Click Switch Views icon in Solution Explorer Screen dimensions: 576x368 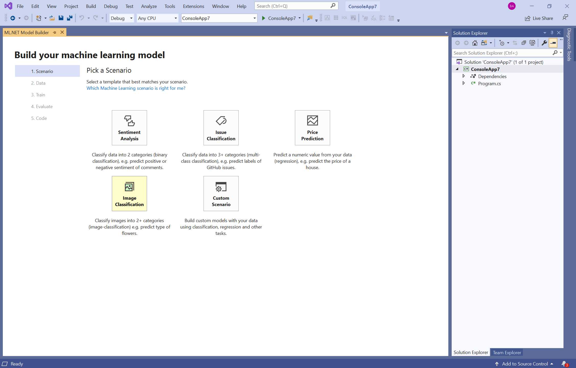point(484,43)
